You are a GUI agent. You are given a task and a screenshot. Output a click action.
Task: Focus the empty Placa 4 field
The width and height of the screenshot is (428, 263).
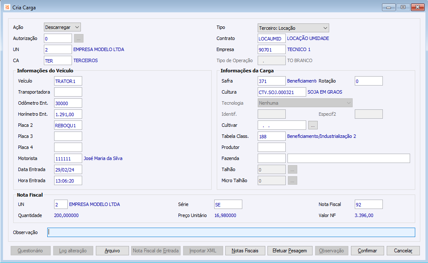(x=68, y=147)
